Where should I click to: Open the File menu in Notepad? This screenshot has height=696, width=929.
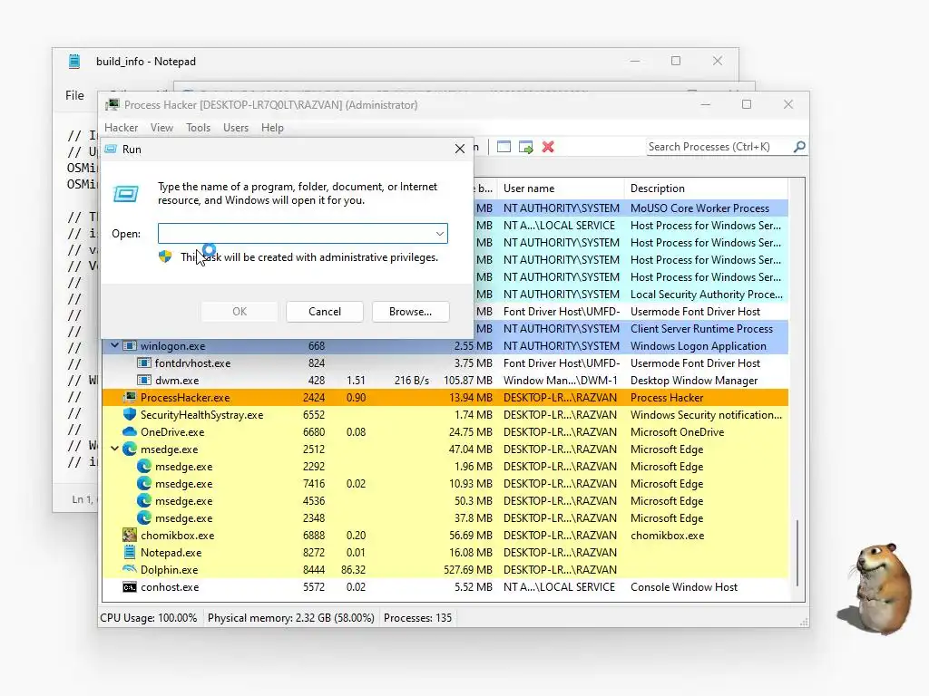(x=74, y=95)
